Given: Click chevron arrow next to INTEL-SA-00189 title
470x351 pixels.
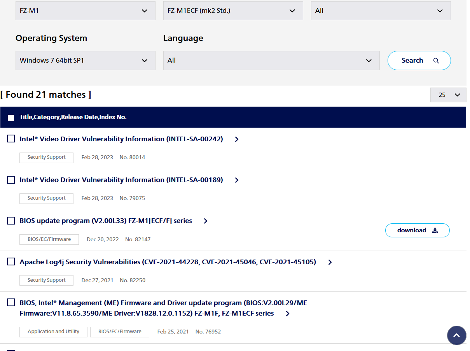Looking at the screenshot, I should click(x=237, y=180).
